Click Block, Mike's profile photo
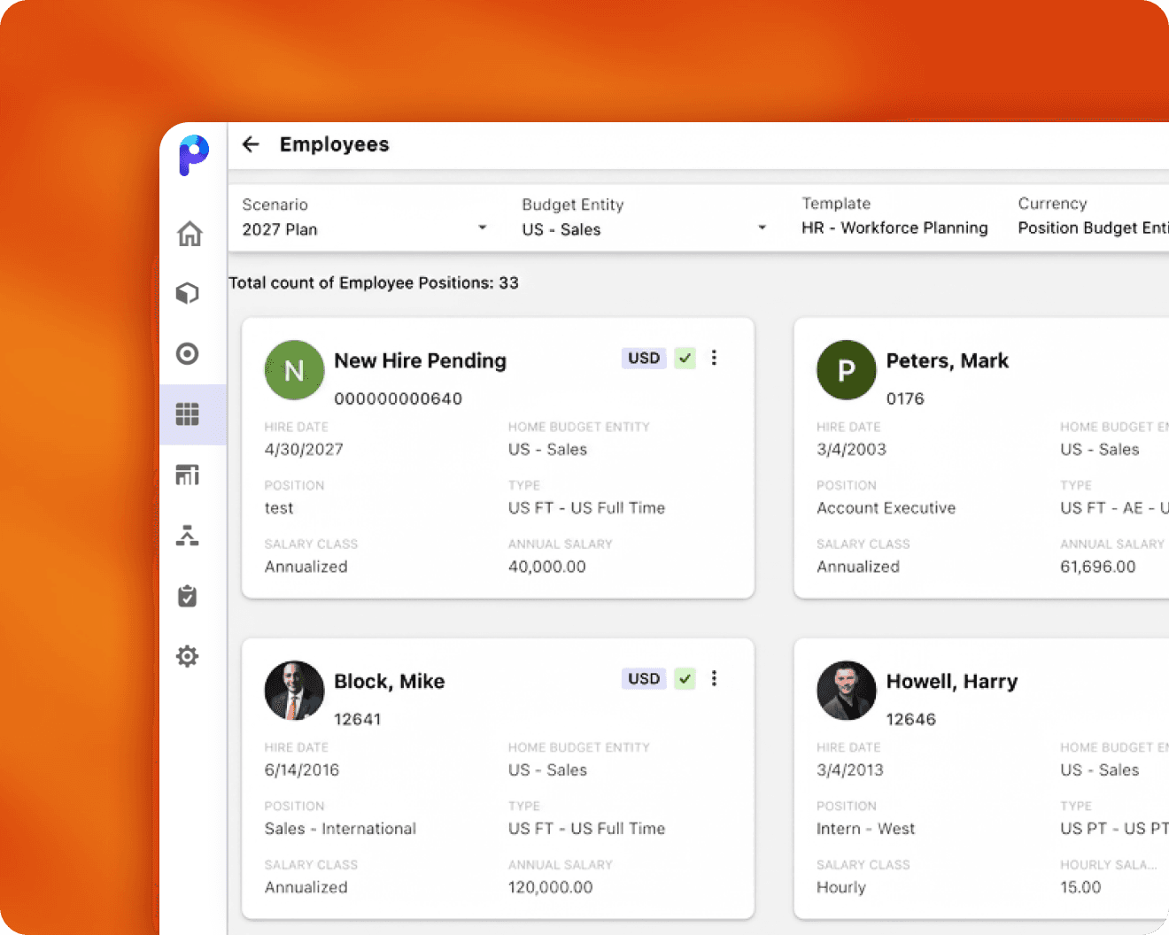The width and height of the screenshot is (1169, 935). coord(294,691)
